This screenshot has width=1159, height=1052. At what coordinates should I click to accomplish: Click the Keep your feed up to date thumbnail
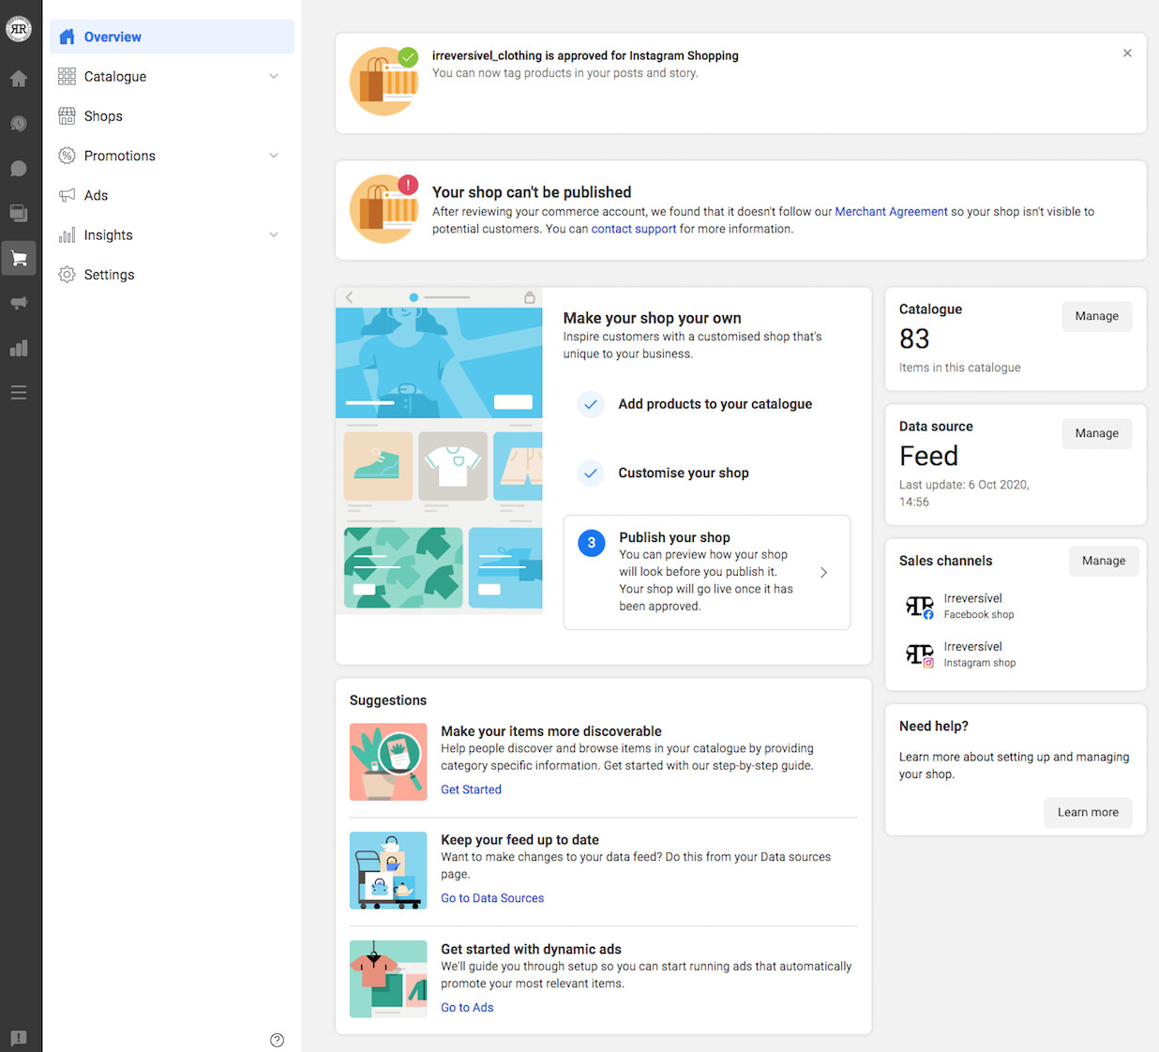click(x=388, y=870)
